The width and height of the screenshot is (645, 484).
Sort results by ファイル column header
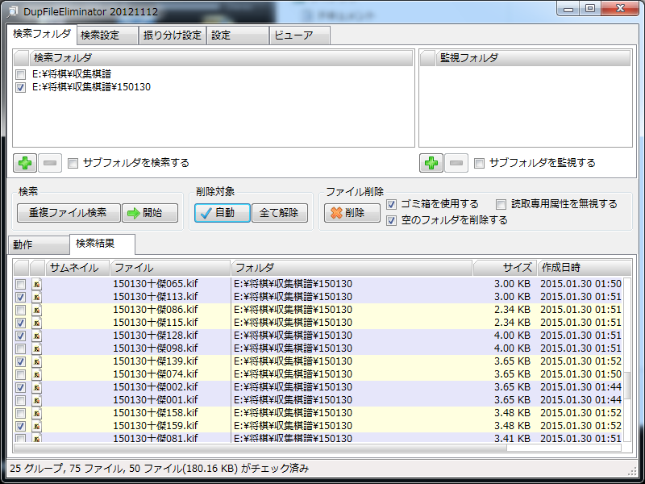pyautogui.click(x=169, y=268)
